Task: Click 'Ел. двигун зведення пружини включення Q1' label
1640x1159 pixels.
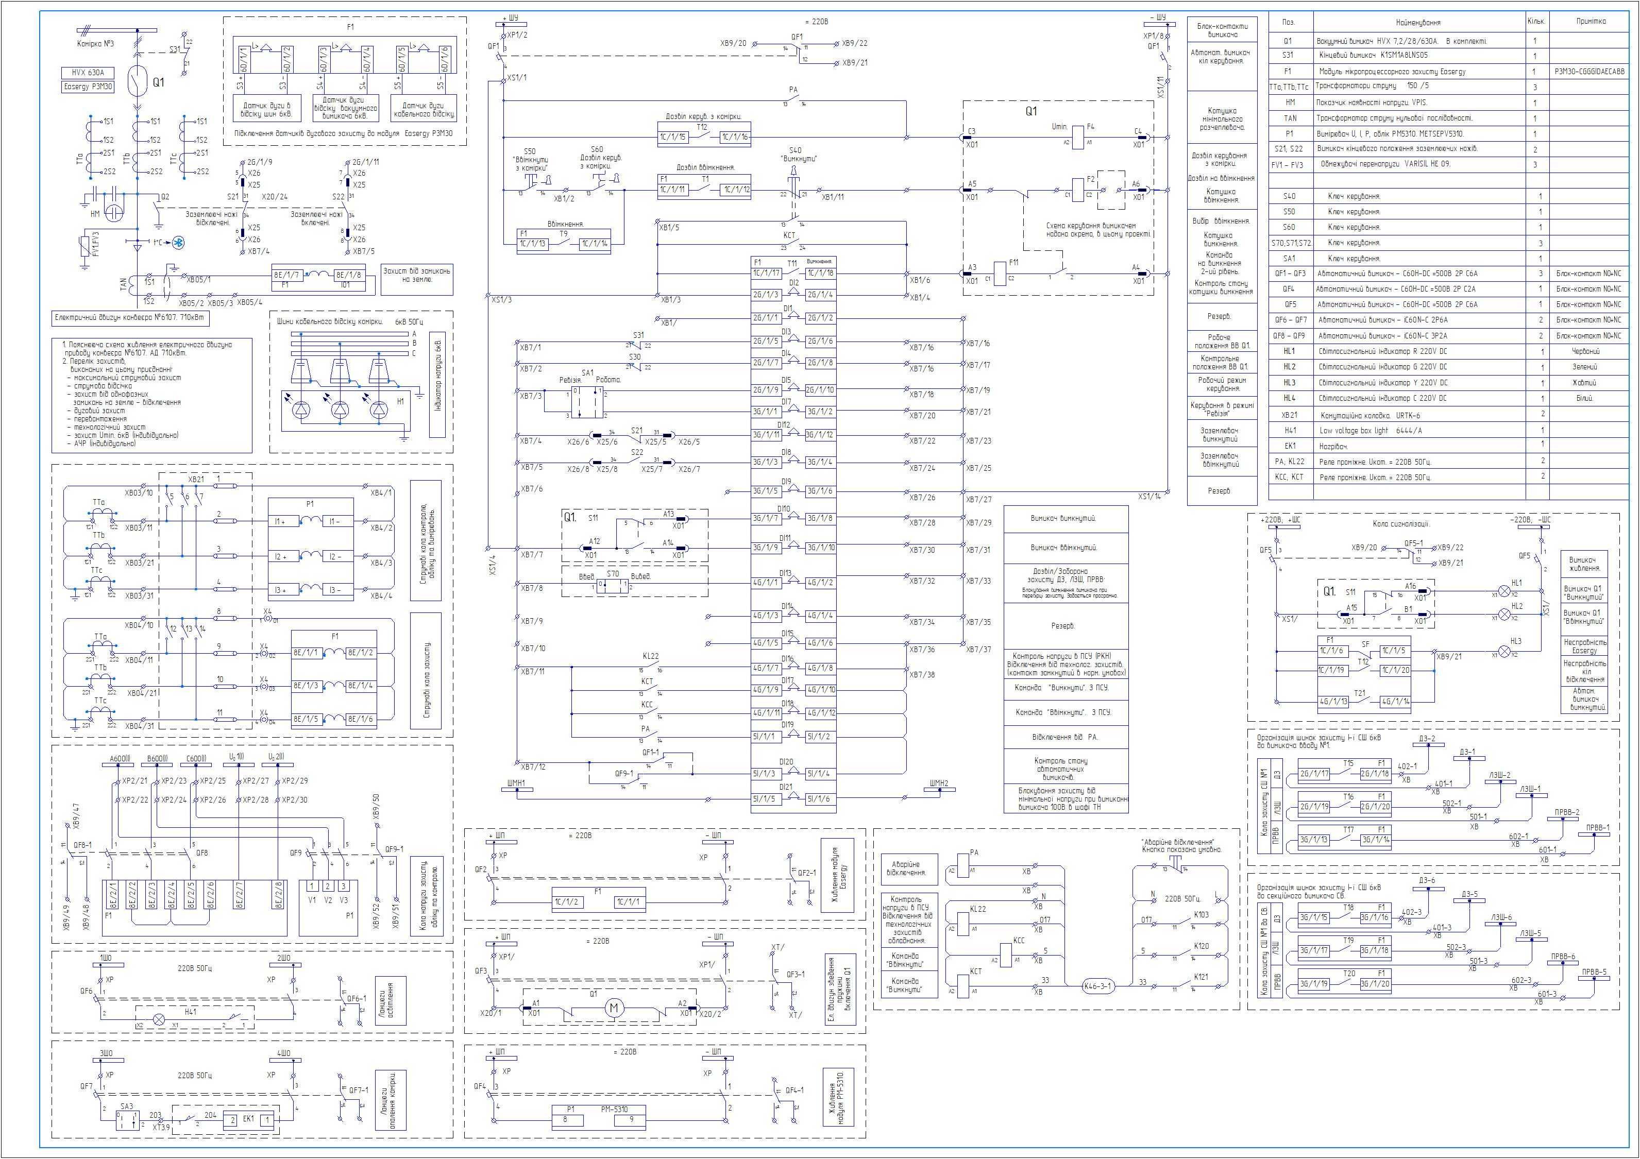Action: [840, 989]
